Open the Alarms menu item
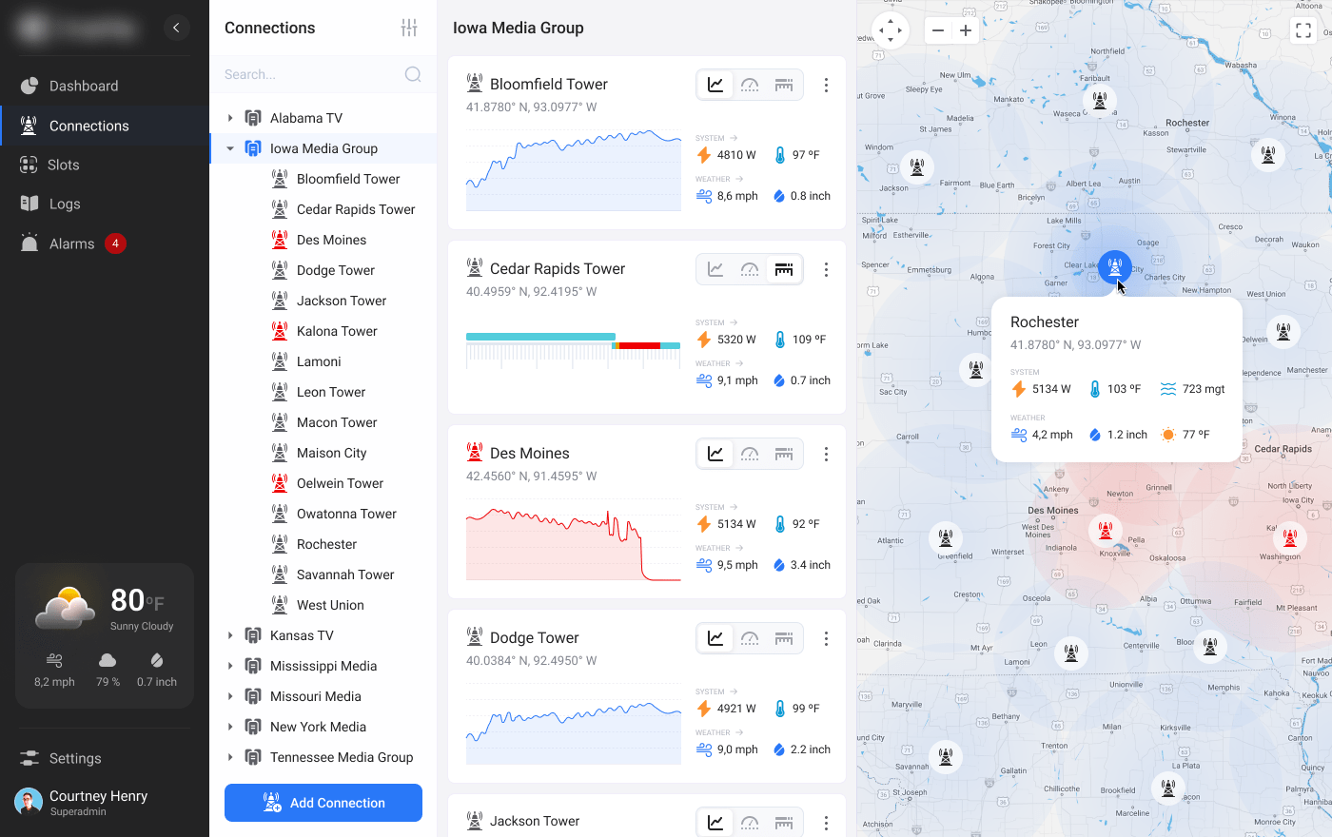The image size is (1332, 837). coord(72,243)
